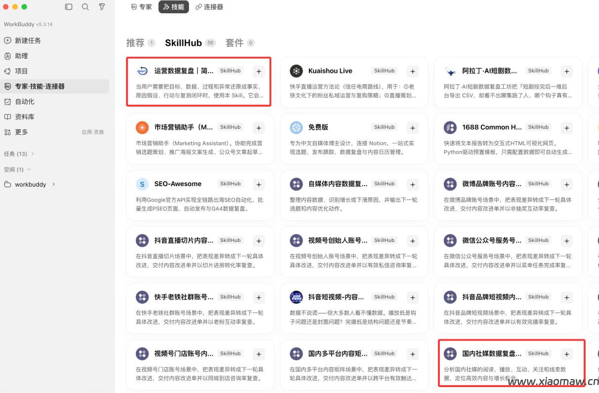The width and height of the screenshot is (599, 393).
Task: Add 抖音品牌短视频内 skill with plus
Action: [x=567, y=298]
